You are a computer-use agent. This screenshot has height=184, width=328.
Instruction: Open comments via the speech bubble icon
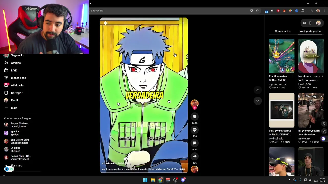click(194, 130)
